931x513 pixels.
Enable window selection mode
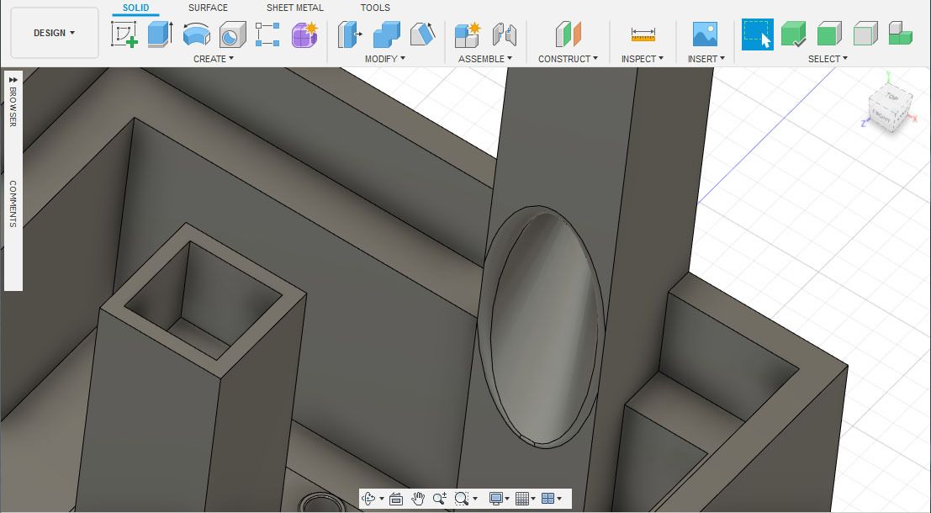point(757,34)
